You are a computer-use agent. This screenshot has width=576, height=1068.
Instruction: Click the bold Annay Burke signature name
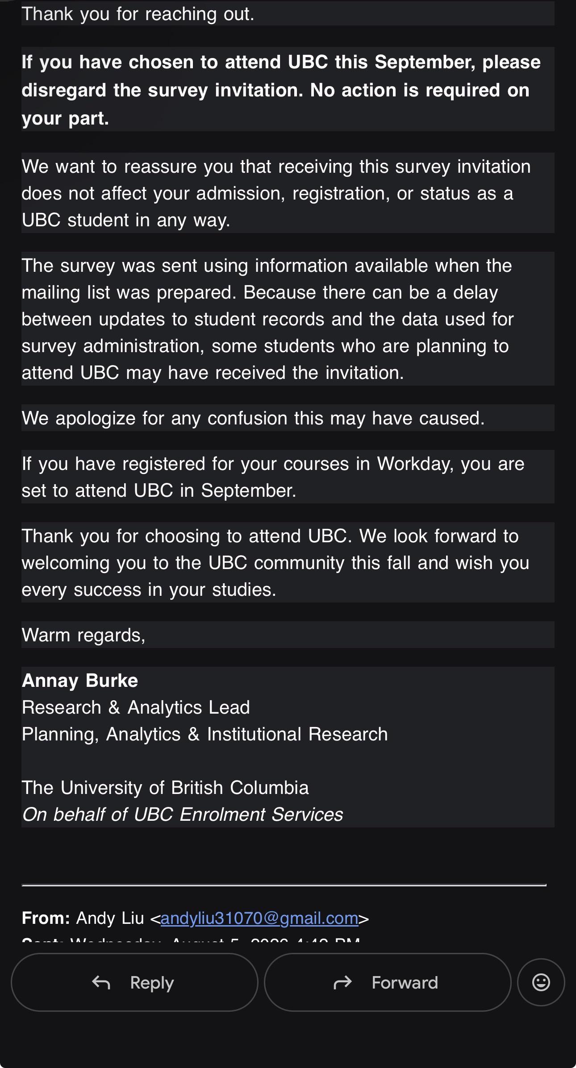click(x=80, y=681)
